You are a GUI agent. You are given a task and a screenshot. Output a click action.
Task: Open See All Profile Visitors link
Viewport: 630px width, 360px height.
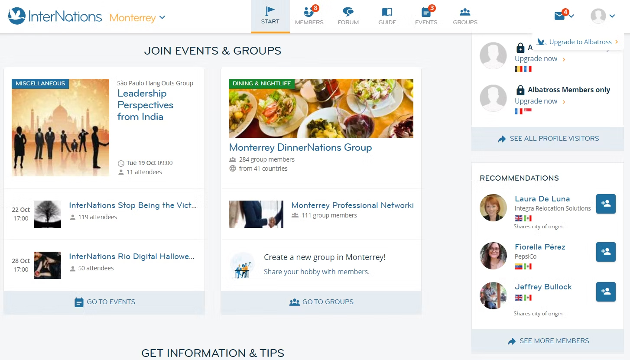coord(548,139)
